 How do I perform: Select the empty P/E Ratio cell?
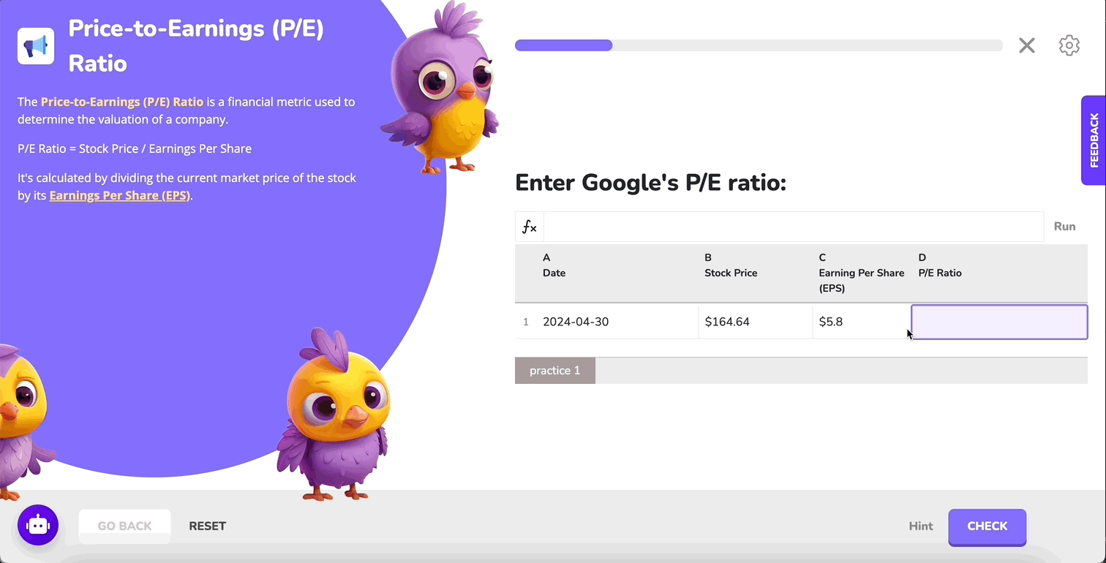[x=999, y=322]
